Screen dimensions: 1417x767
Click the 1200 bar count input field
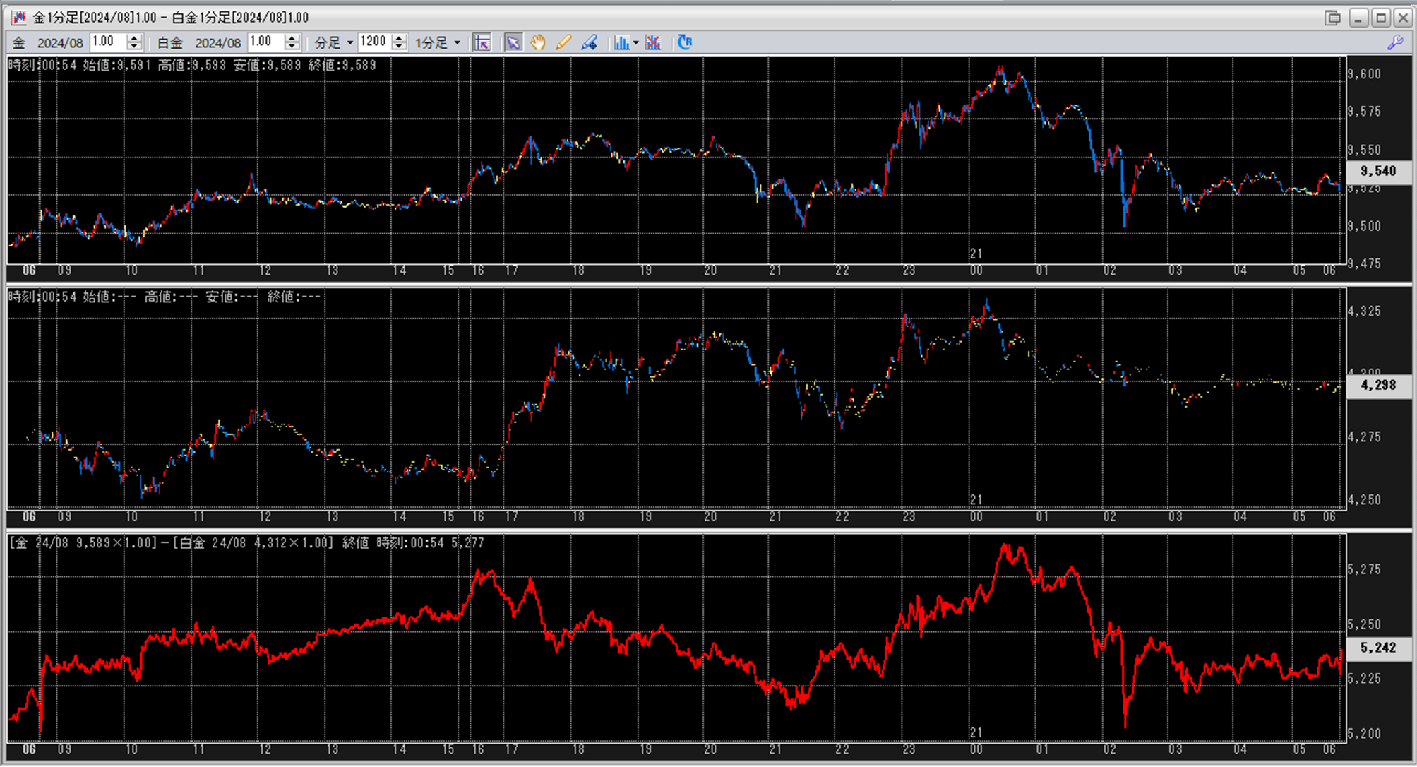(x=374, y=42)
